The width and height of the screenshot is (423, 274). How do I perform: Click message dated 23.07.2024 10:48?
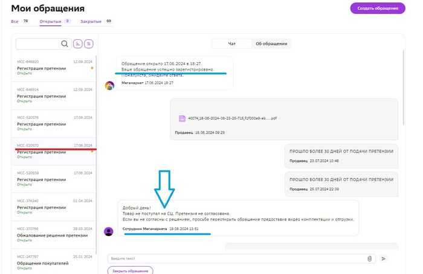tap(341, 156)
